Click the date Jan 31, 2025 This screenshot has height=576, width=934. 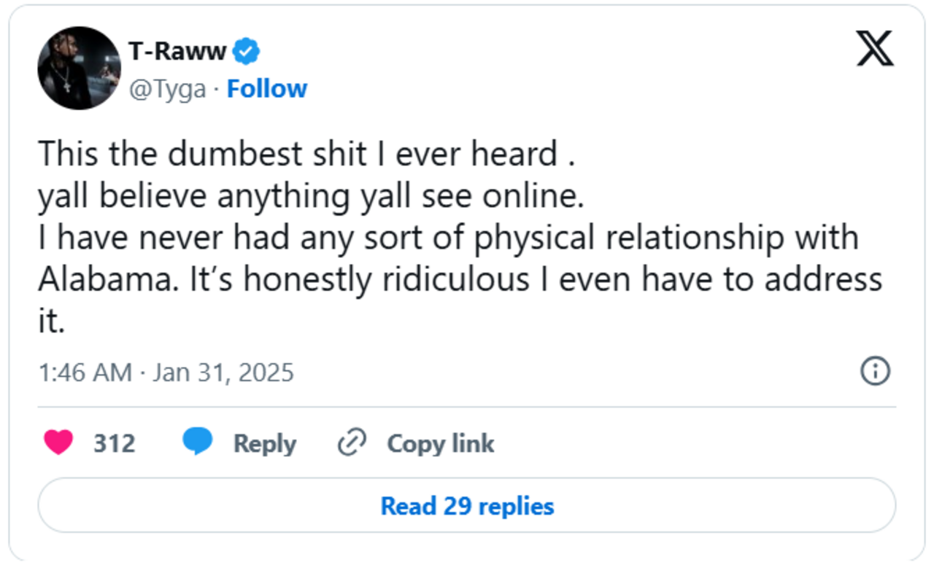click(x=223, y=373)
